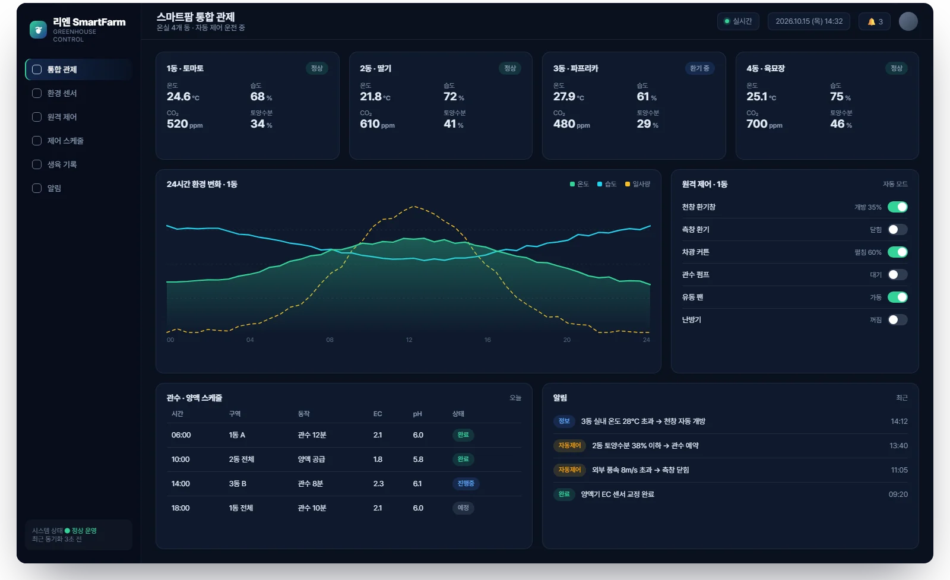Open the 3동 · 파프리카 greenhouse card
Screen dimensions: 950x580
pos(634,106)
